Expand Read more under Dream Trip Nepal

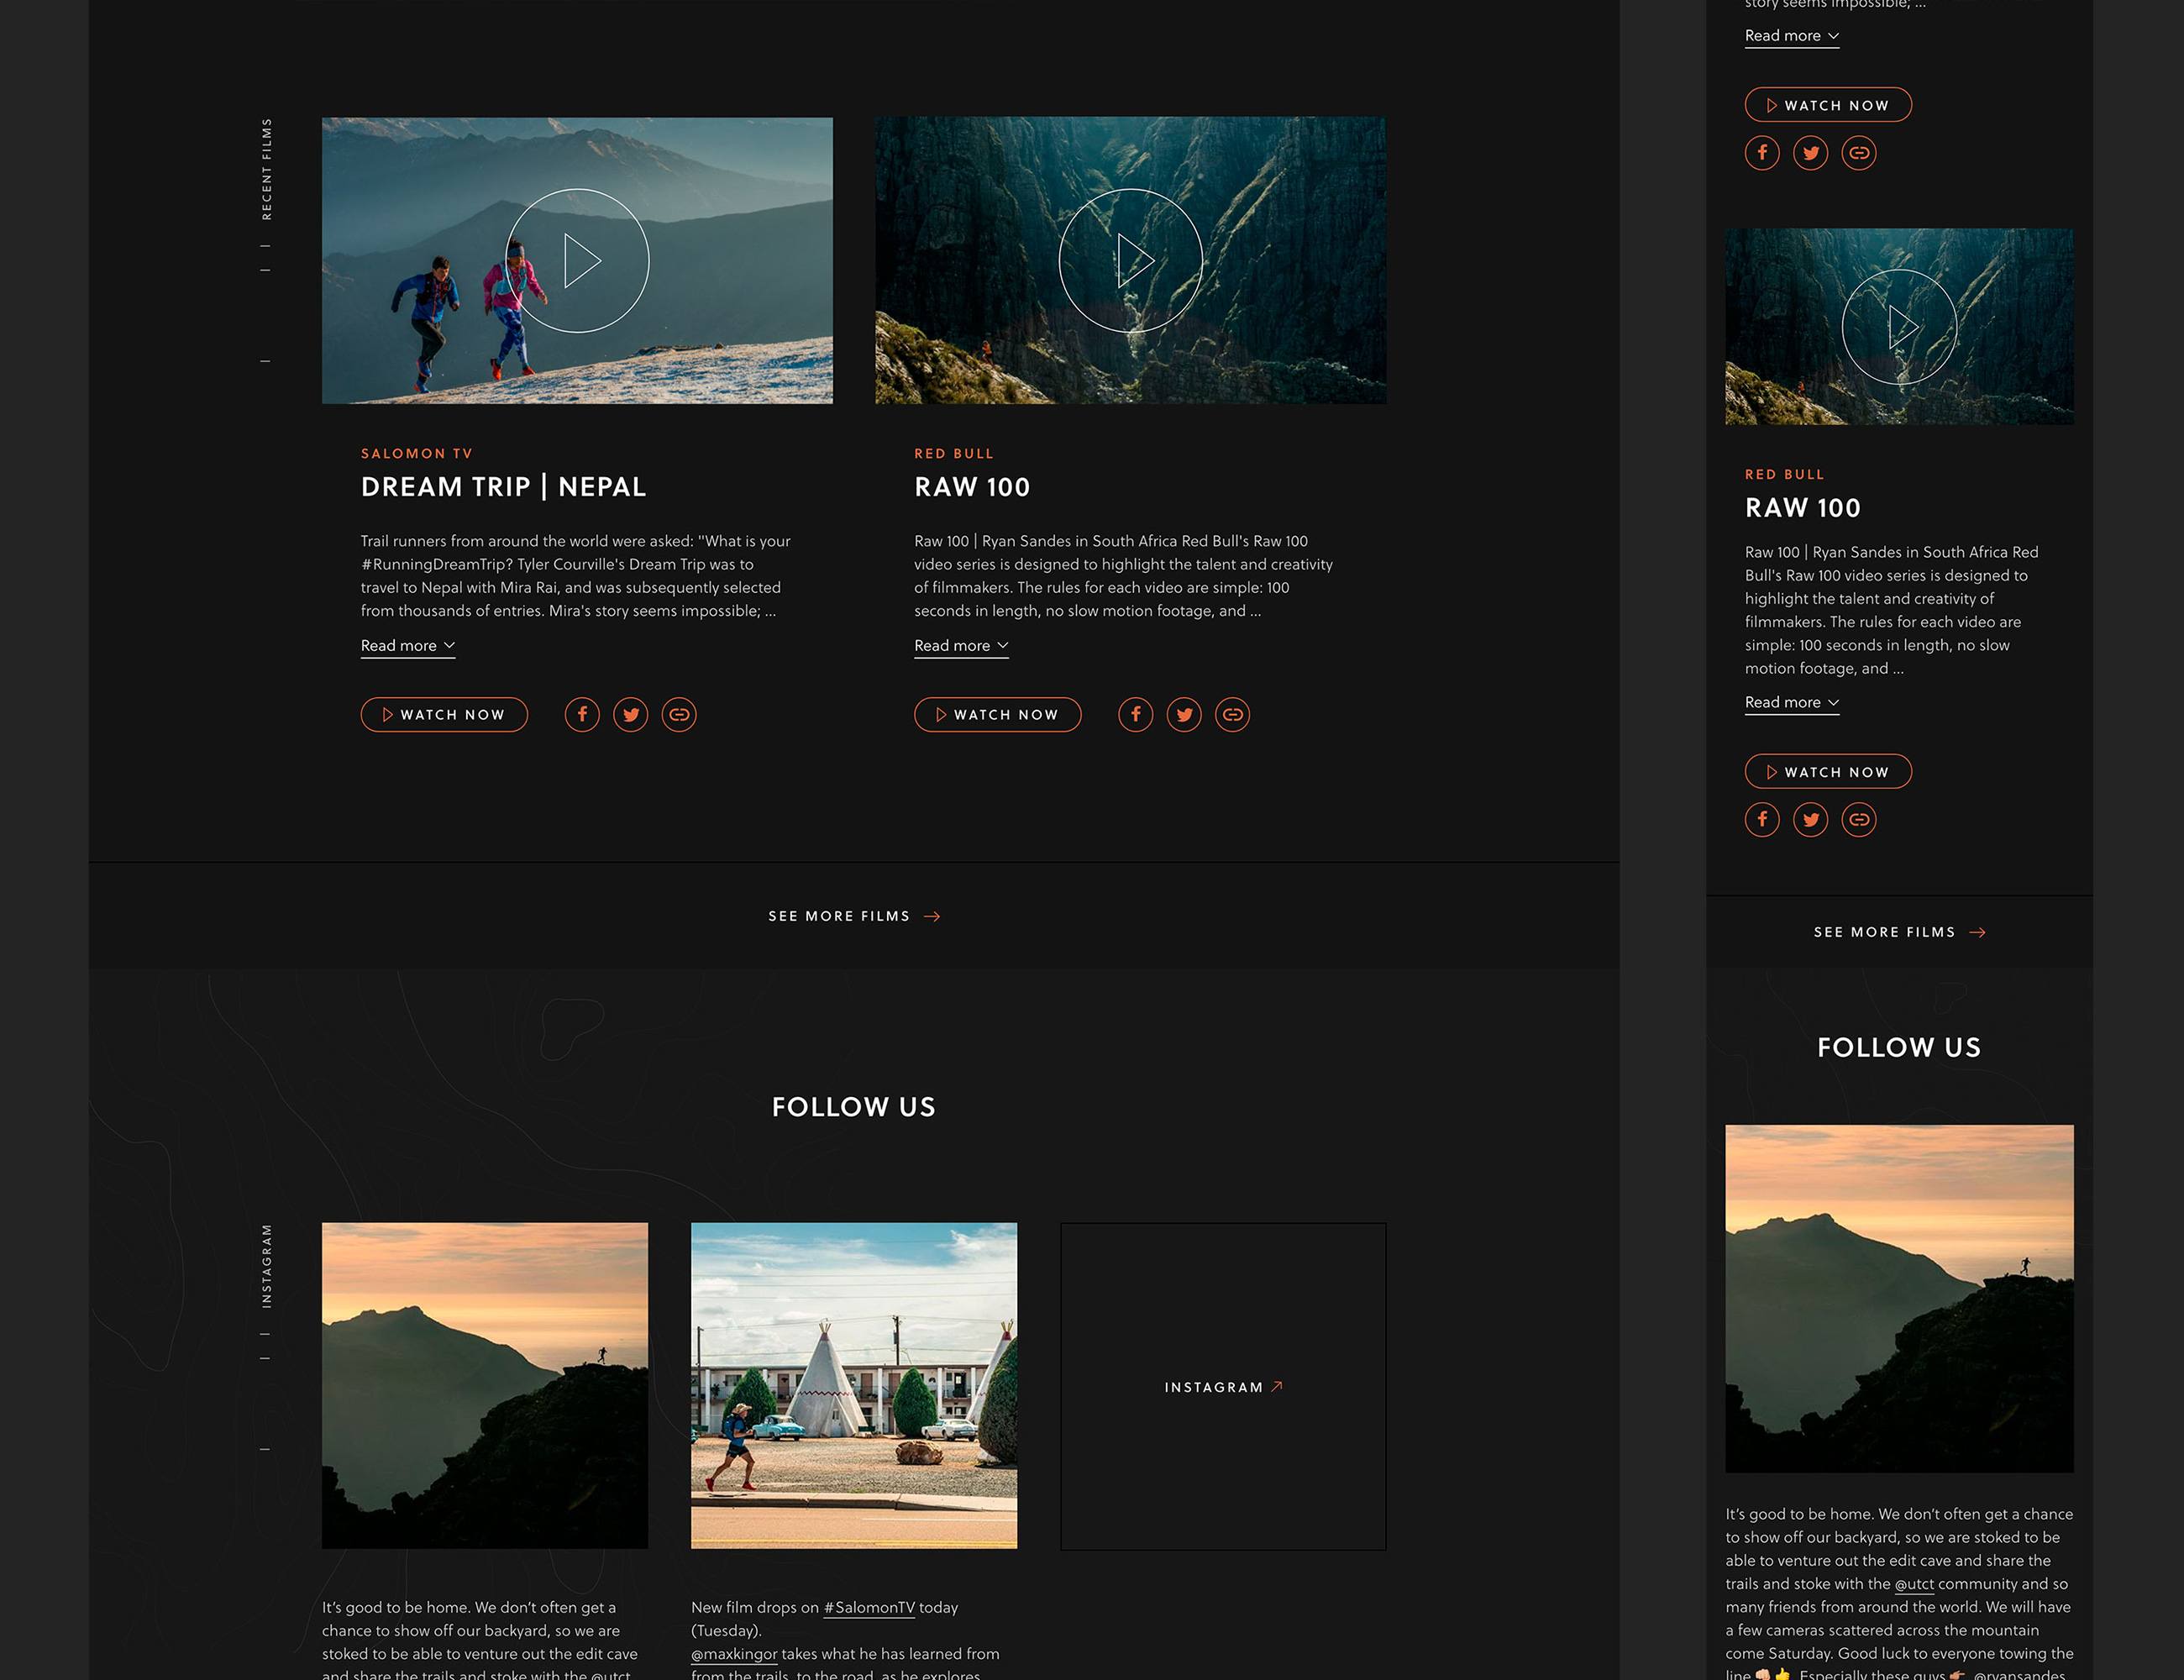point(408,646)
